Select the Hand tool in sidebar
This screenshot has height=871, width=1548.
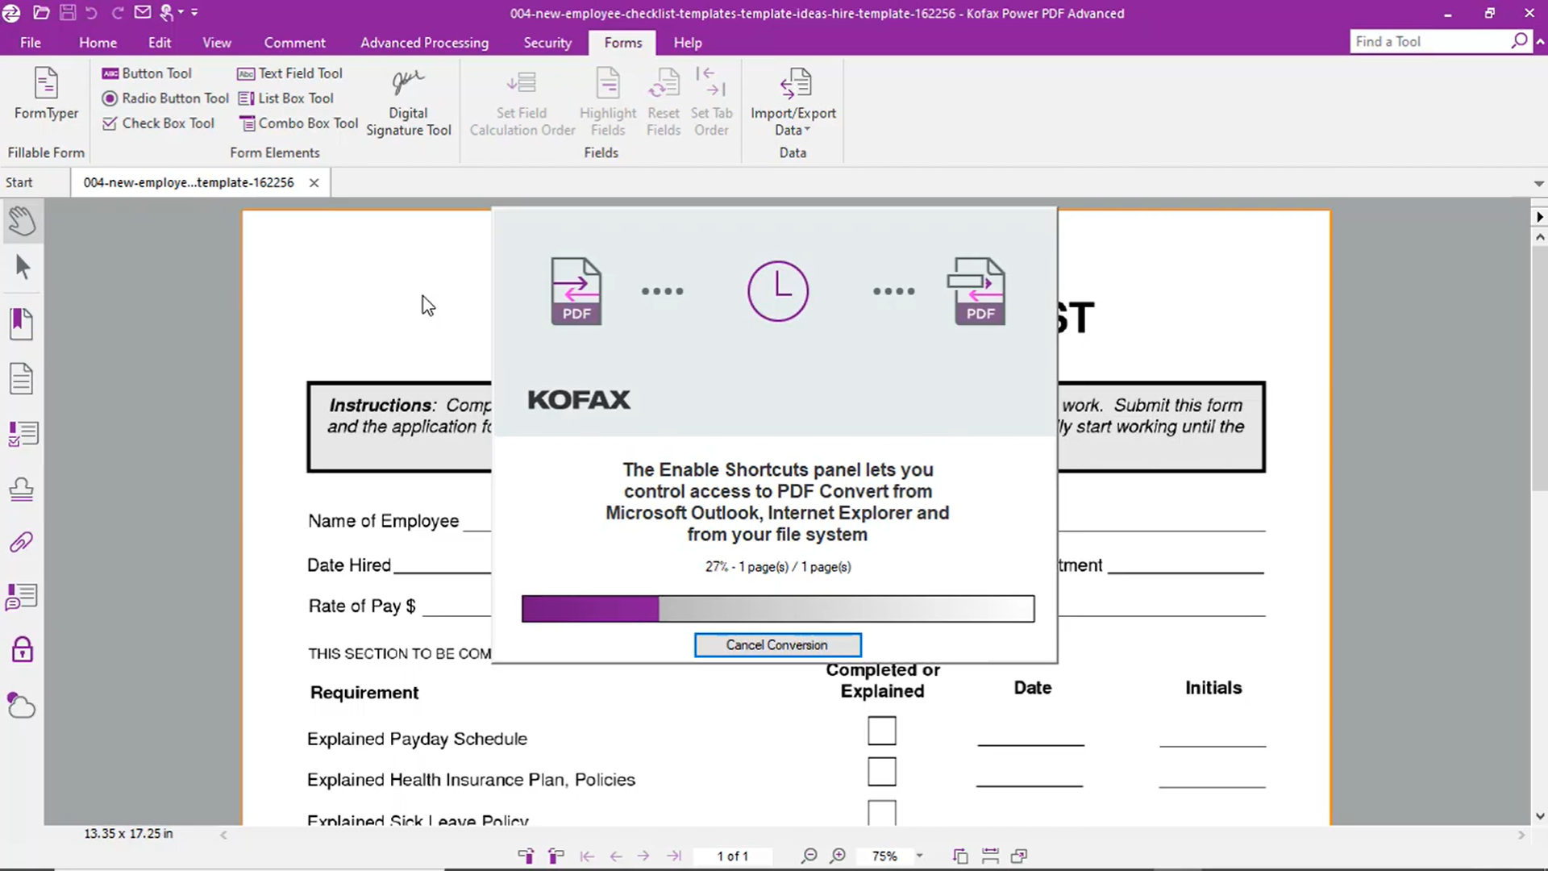[x=22, y=221]
